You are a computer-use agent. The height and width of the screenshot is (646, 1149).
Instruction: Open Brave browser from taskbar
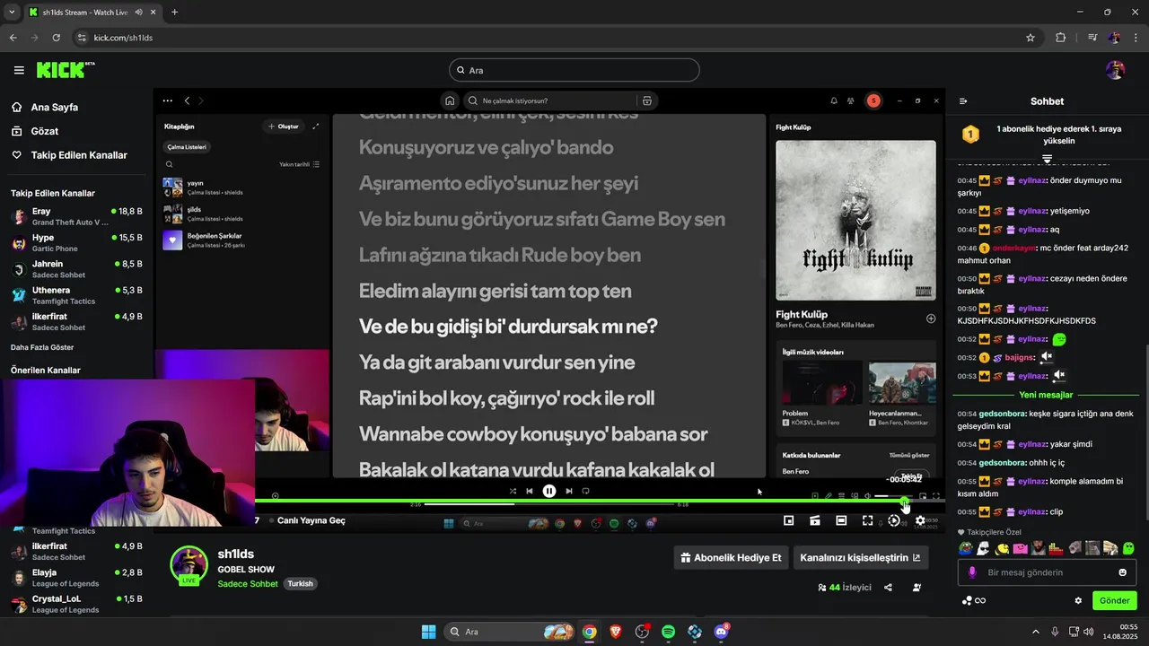click(615, 632)
